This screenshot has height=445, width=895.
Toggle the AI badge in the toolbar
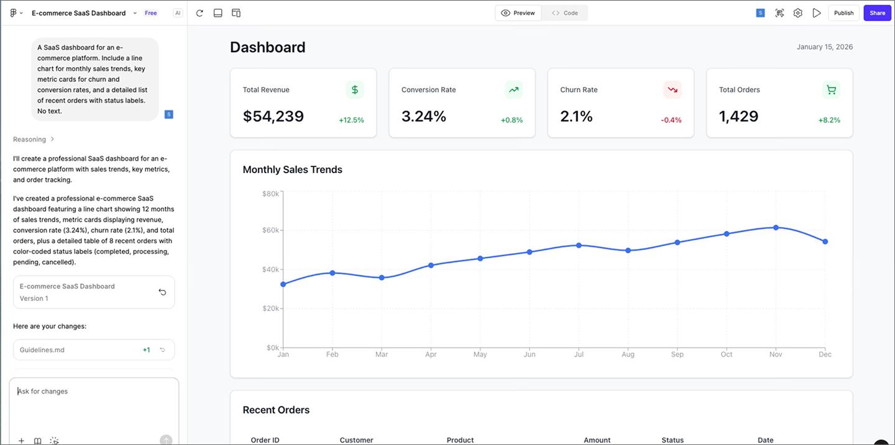tap(178, 12)
